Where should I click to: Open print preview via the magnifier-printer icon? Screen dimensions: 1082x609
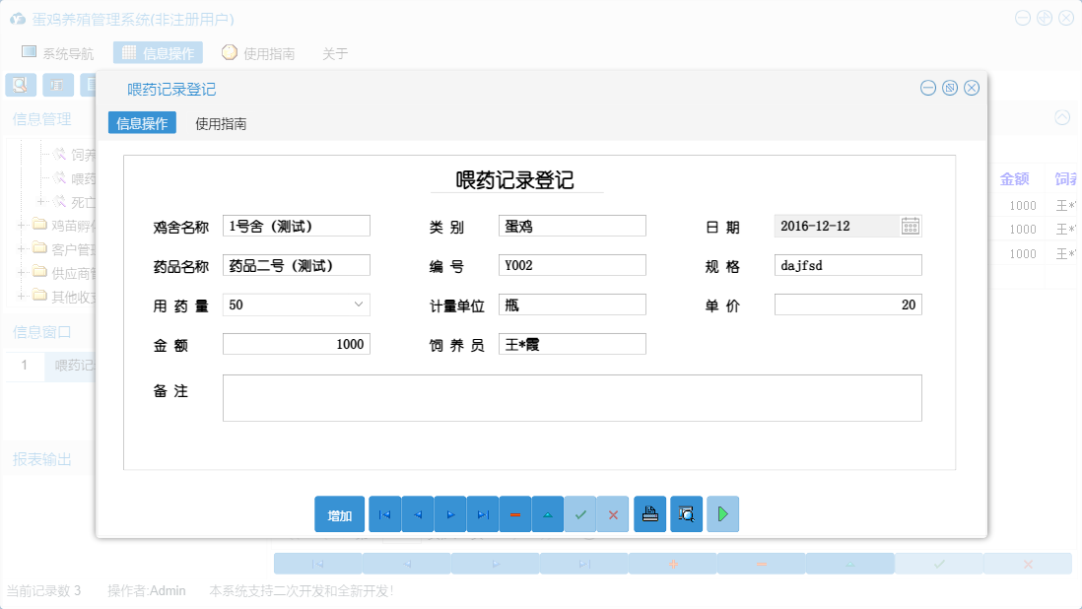pos(686,513)
